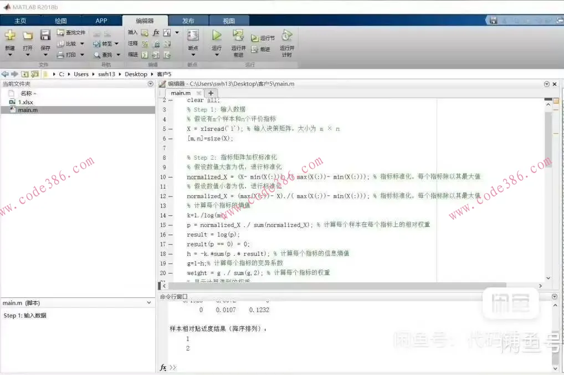Click the 转至 go-to icon

pos(96,44)
